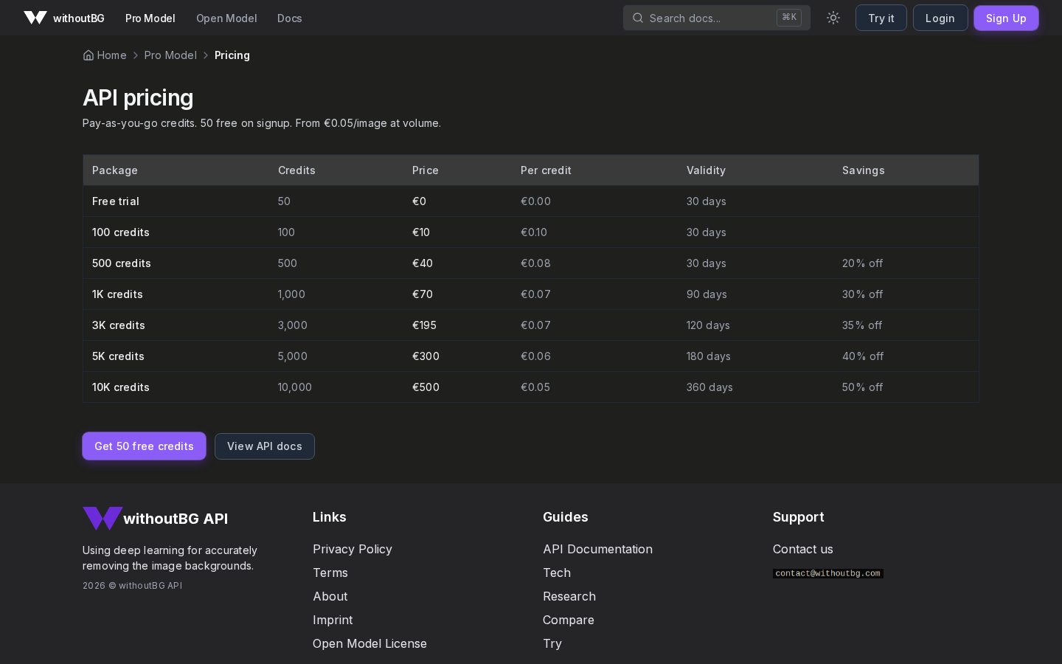Select the 10K credits package name
Screen dimensions: 1062x664
(x=121, y=387)
